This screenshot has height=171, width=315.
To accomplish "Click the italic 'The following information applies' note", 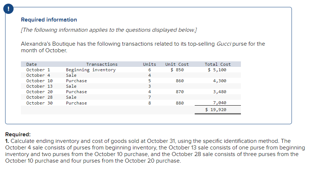I will coord(109,30).
